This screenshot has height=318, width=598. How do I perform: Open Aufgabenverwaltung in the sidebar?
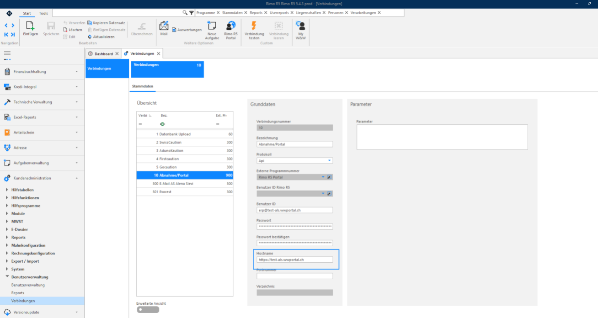click(x=42, y=163)
